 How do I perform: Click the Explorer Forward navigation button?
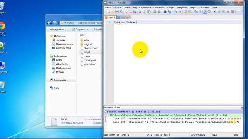[x=55, y=23]
